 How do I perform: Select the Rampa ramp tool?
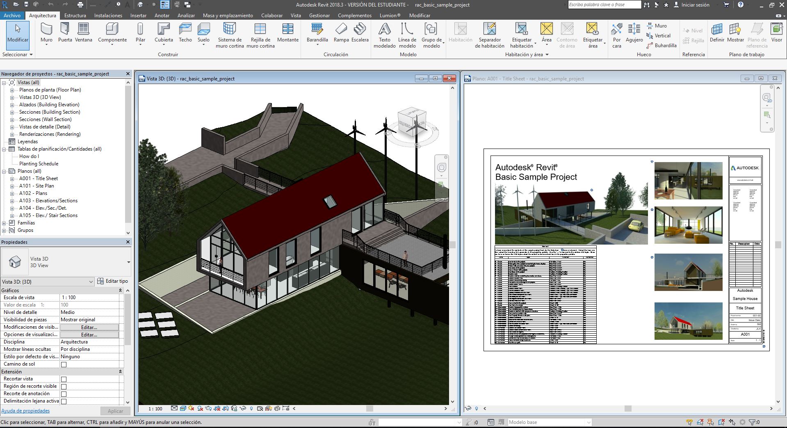pyautogui.click(x=341, y=33)
